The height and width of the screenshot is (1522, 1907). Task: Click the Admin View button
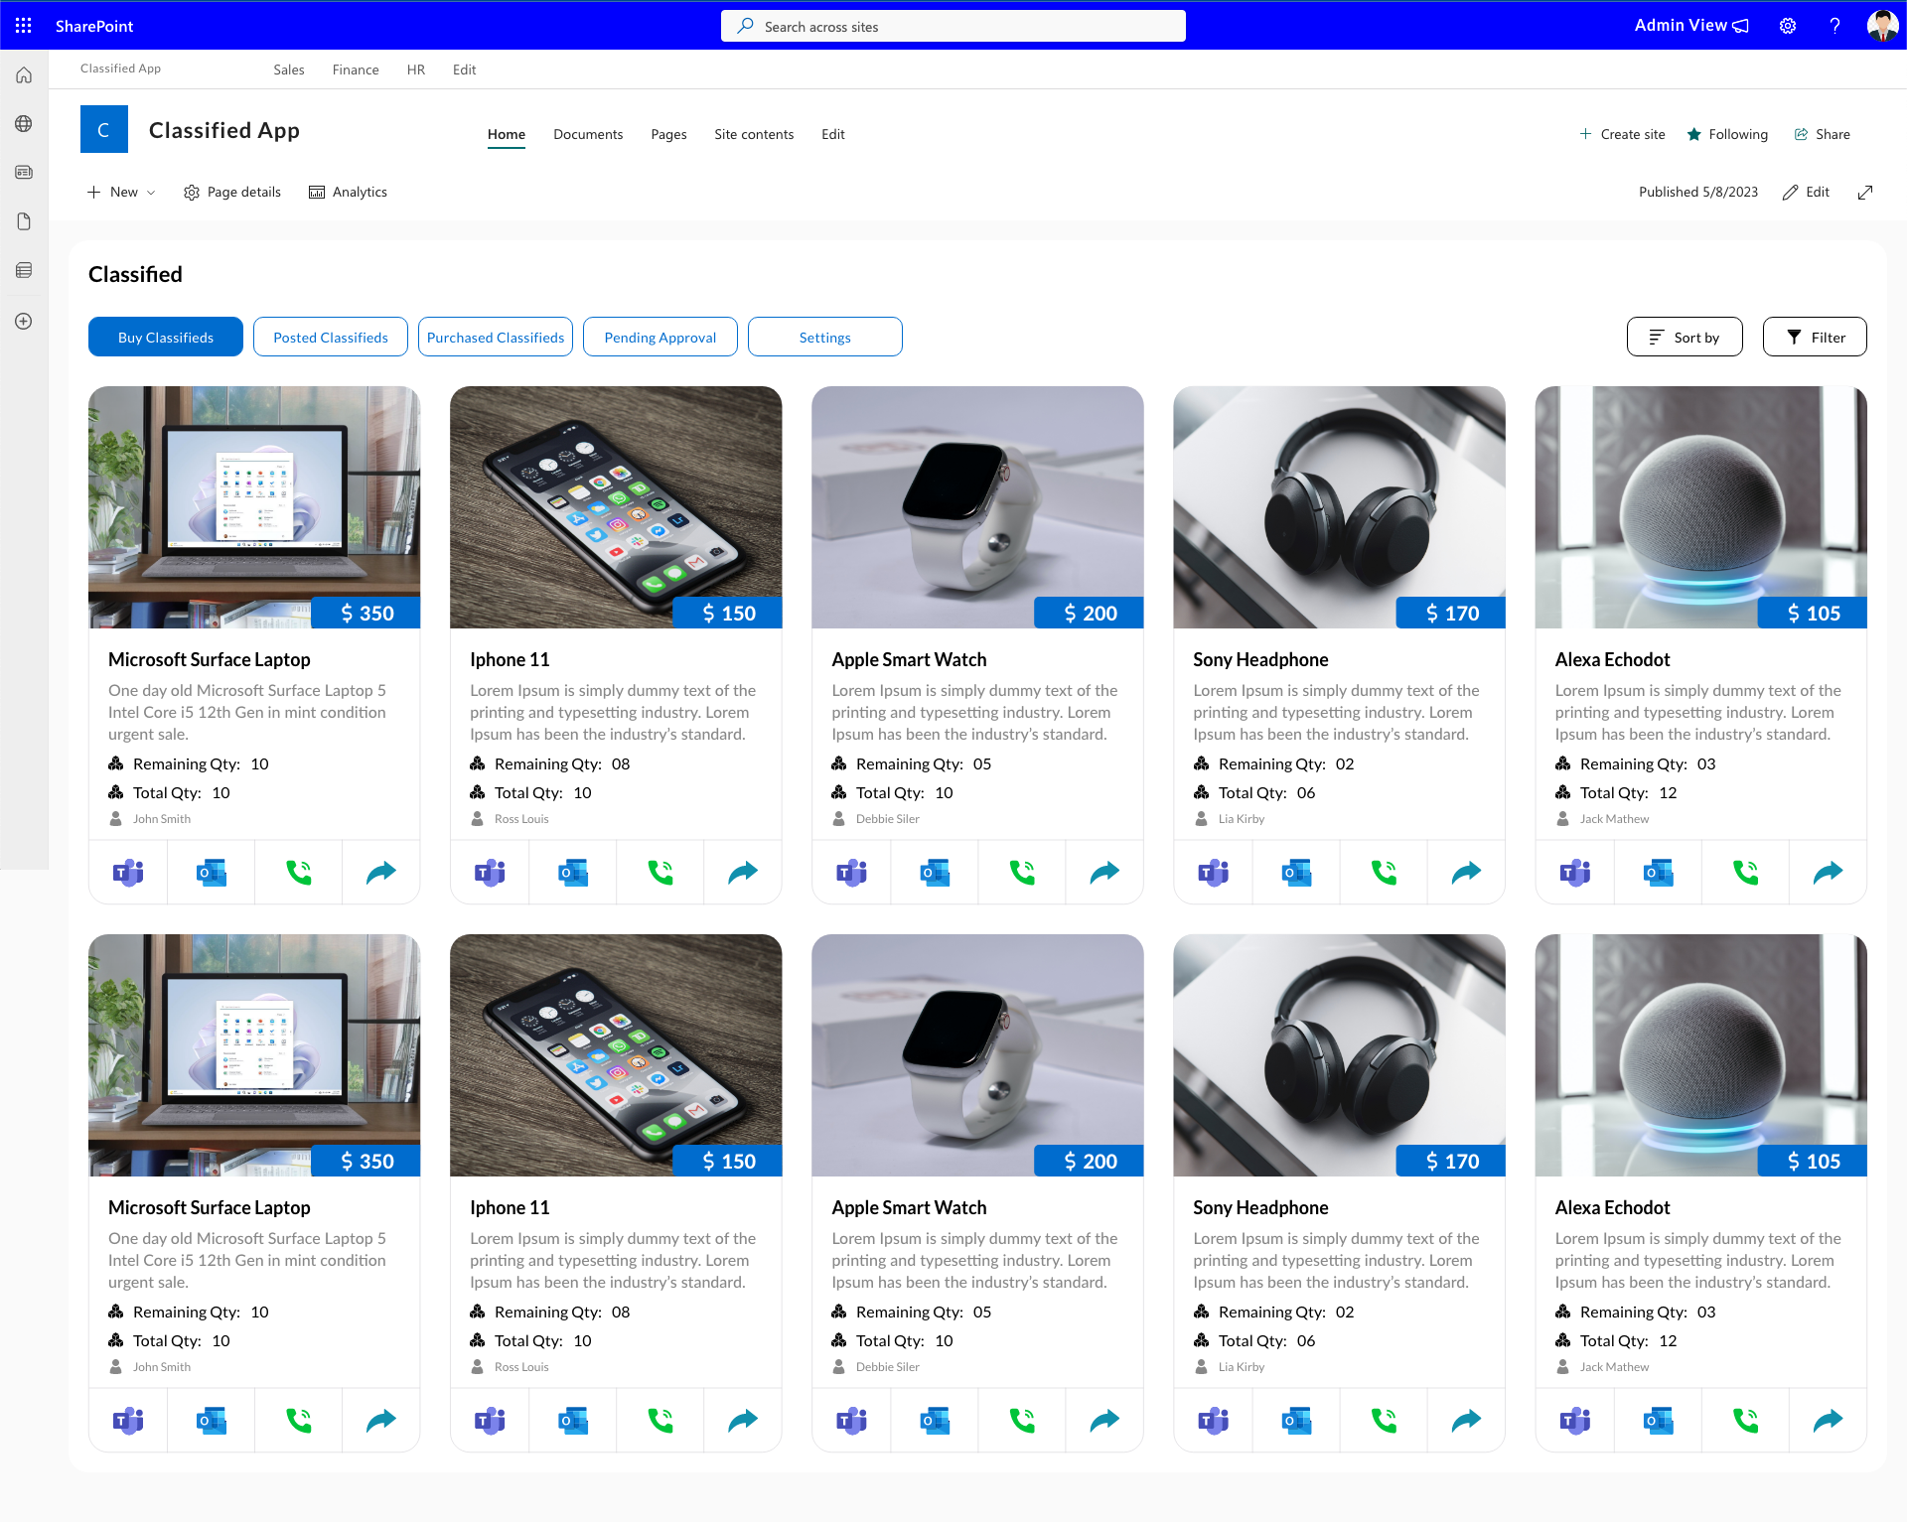click(1691, 26)
